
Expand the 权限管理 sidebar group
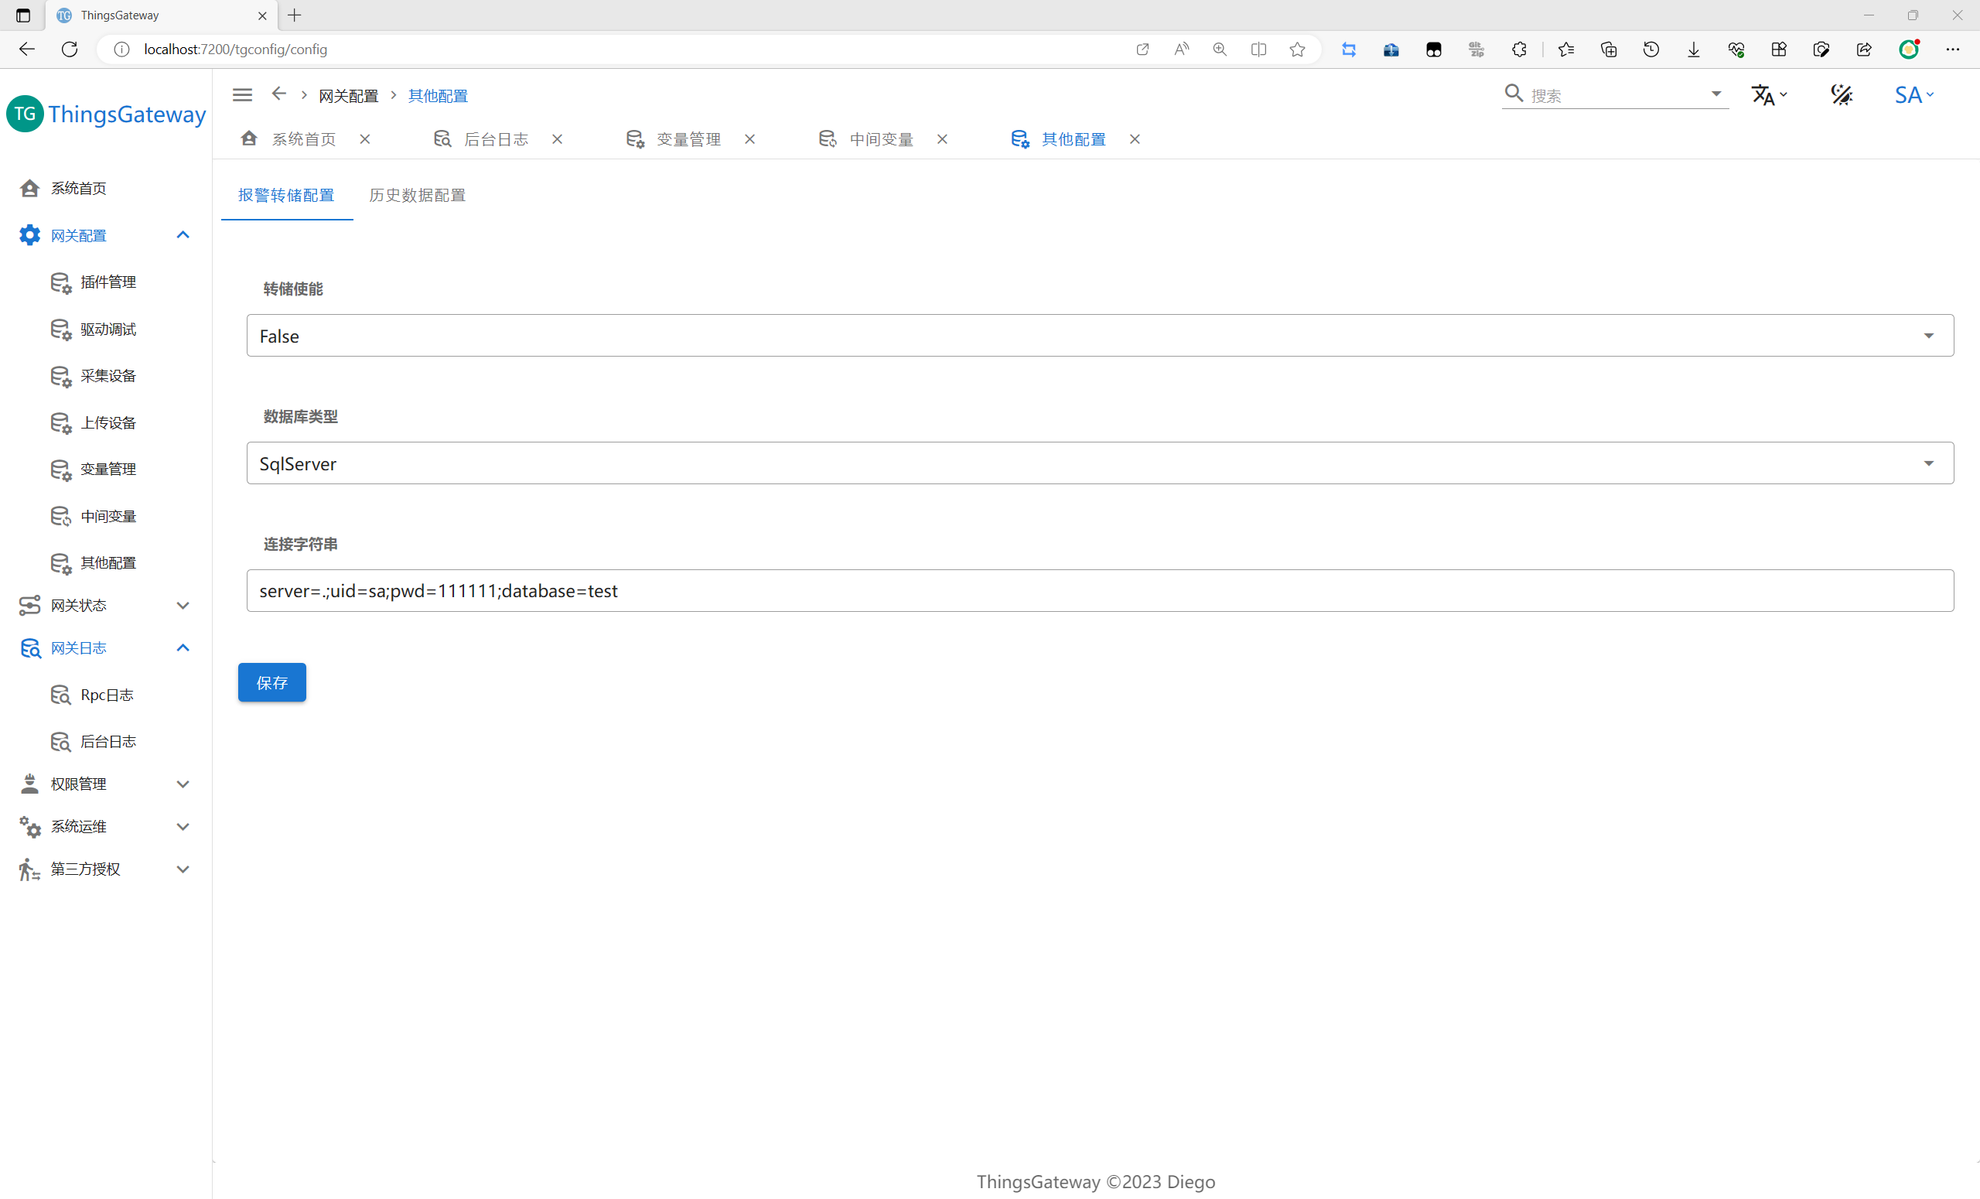pos(183,784)
